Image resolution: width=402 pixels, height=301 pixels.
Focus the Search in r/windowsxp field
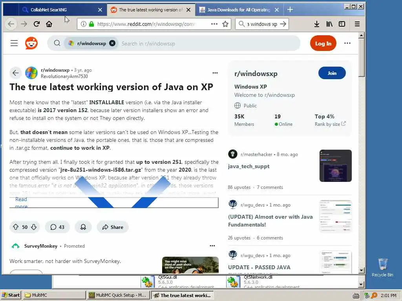pyautogui.click(x=209, y=43)
